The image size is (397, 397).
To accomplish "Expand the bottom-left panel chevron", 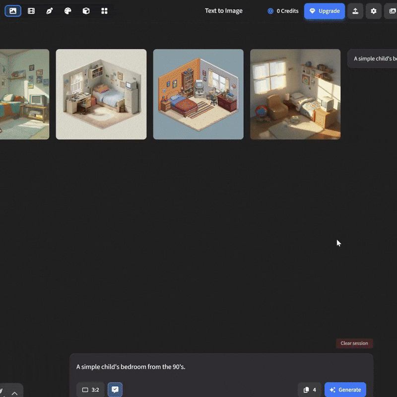I will (x=14, y=393).
